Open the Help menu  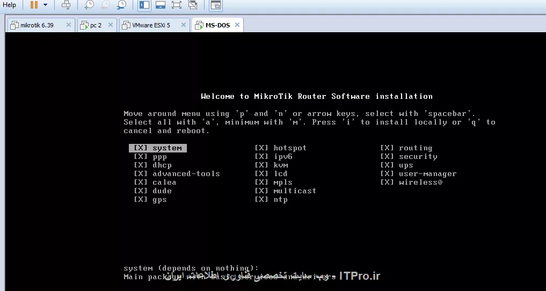point(9,5)
